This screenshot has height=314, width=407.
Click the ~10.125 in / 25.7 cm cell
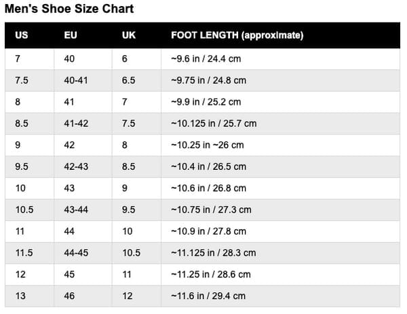pyautogui.click(x=214, y=124)
